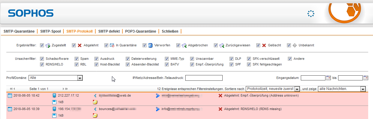Screen dimensions: 373x119
Task: Go to the first page of results
Action: (x=11, y=89)
